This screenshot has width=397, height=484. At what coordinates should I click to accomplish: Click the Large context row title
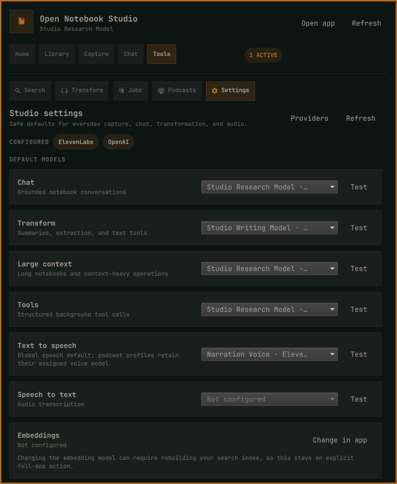coord(45,264)
